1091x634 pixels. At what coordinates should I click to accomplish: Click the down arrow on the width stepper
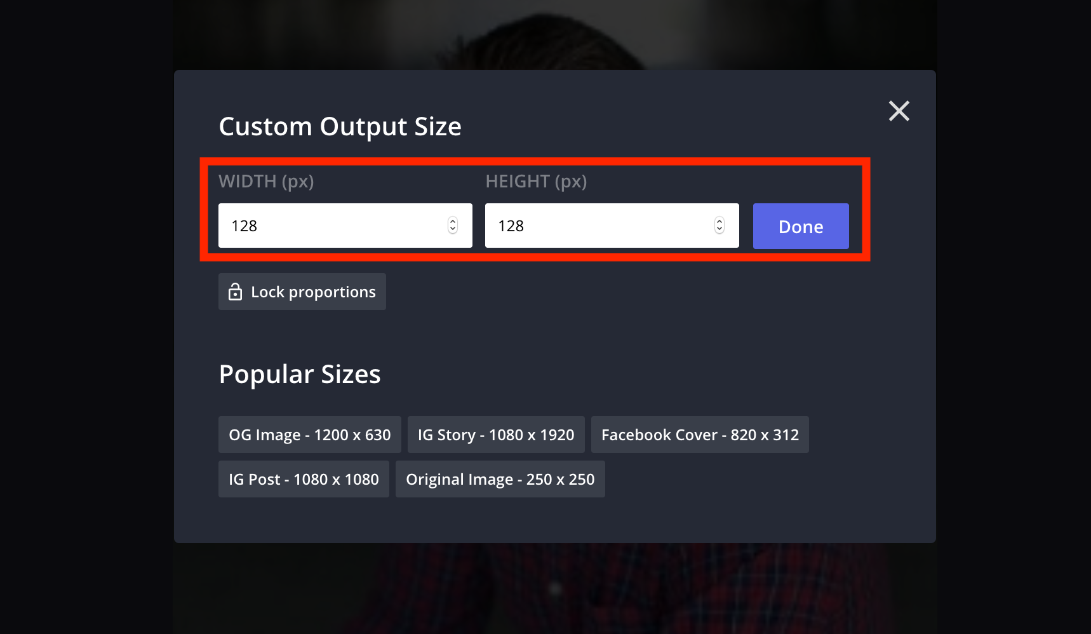[452, 229]
